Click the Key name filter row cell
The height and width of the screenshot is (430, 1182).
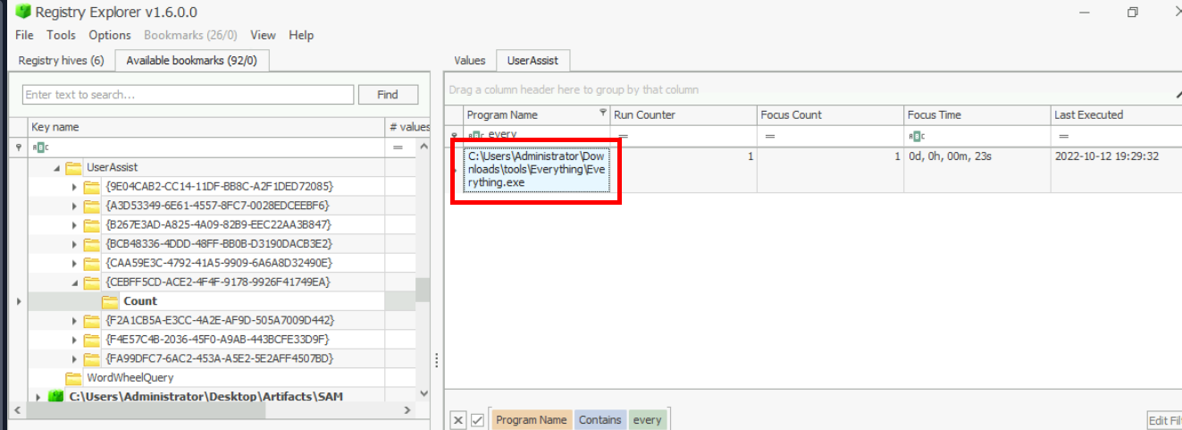[x=206, y=147]
